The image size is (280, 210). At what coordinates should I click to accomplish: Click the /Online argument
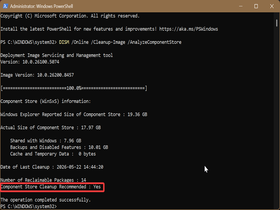click(80, 42)
